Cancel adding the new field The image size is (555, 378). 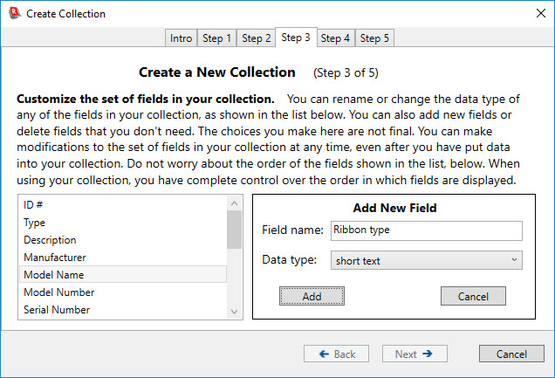(473, 296)
